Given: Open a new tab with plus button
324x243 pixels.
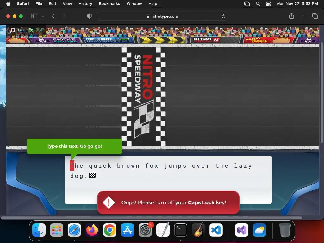Looking at the screenshot, I should pyautogui.click(x=303, y=16).
